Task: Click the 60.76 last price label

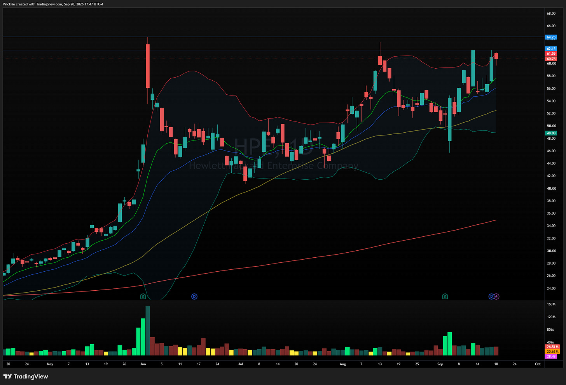Action: point(551,59)
